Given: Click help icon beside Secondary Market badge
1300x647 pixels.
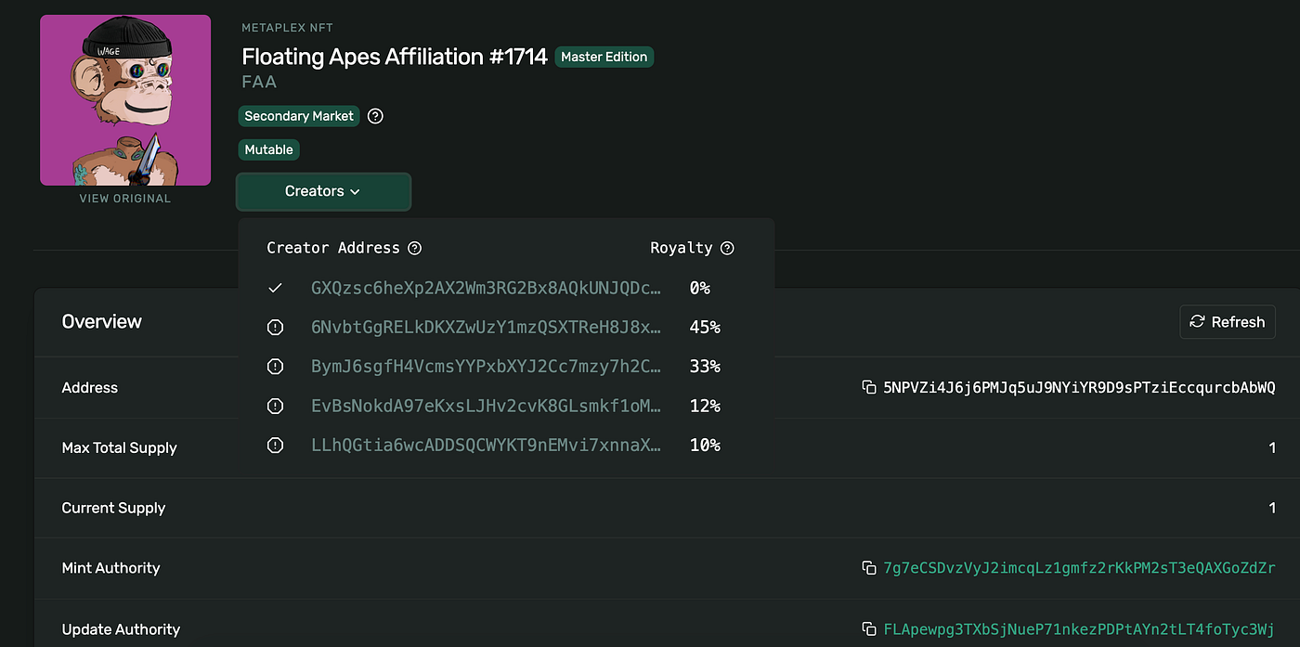Looking at the screenshot, I should click(x=375, y=116).
